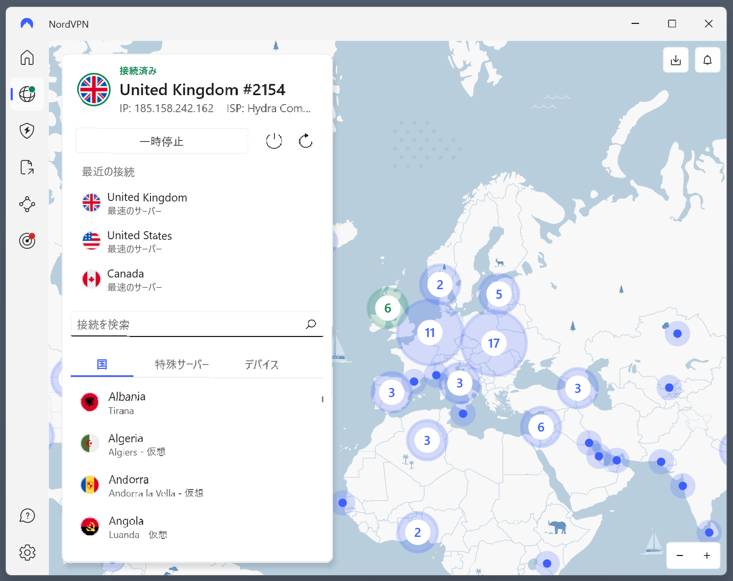Switch to the デバイス tab
This screenshot has width=733, height=581.
point(261,365)
